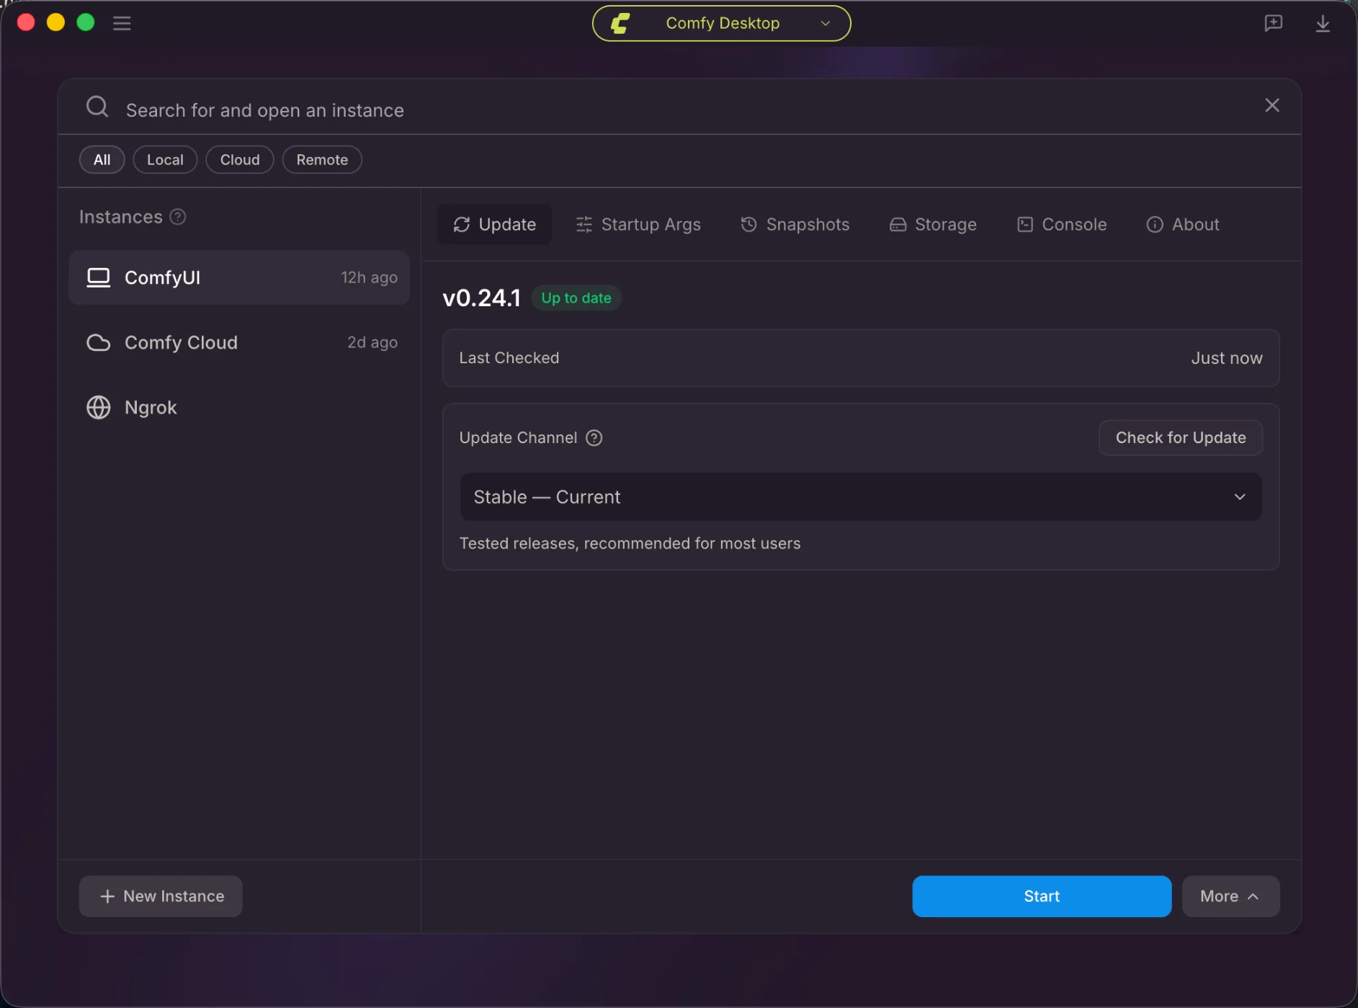Click the About info icon
The width and height of the screenshot is (1358, 1008).
(x=1155, y=225)
